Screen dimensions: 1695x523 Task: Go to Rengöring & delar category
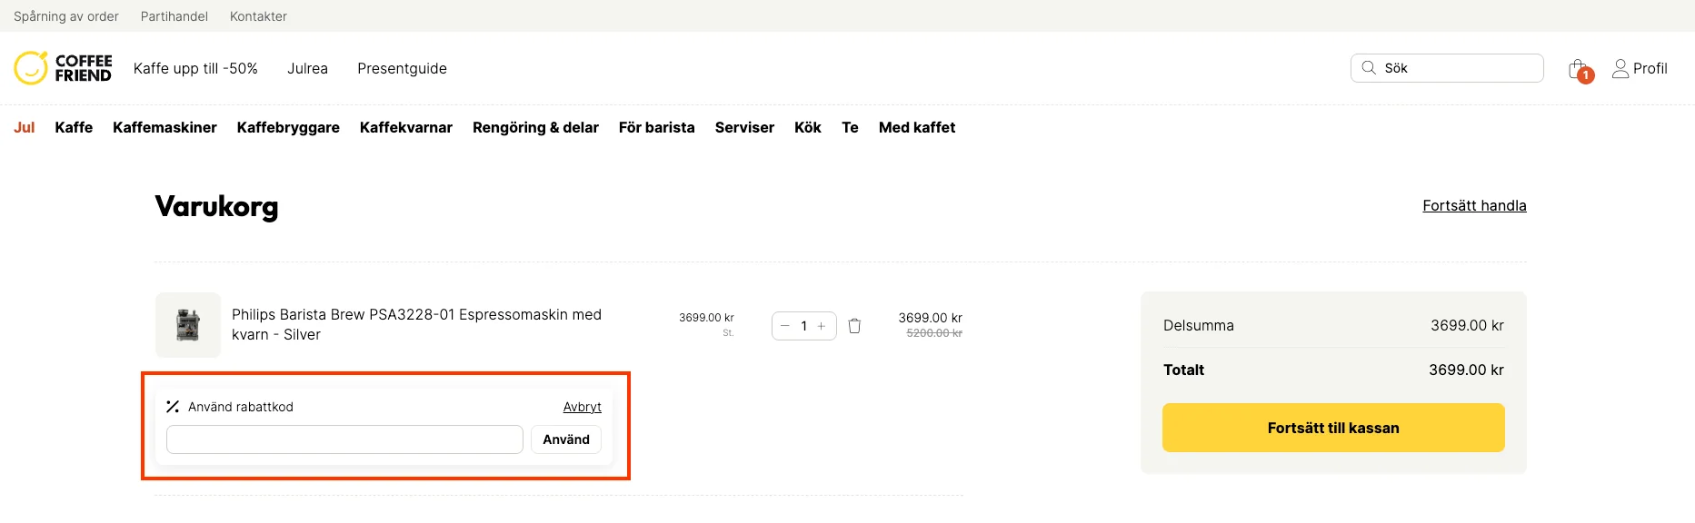(535, 128)
